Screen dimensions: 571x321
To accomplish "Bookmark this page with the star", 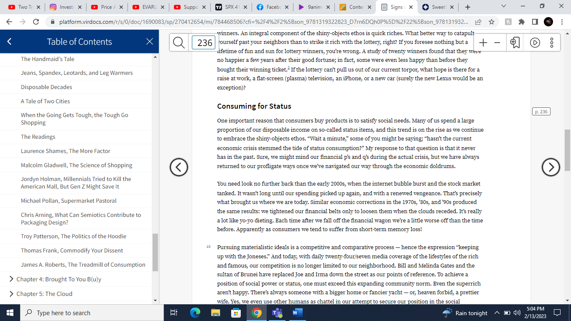I will 492,22.
